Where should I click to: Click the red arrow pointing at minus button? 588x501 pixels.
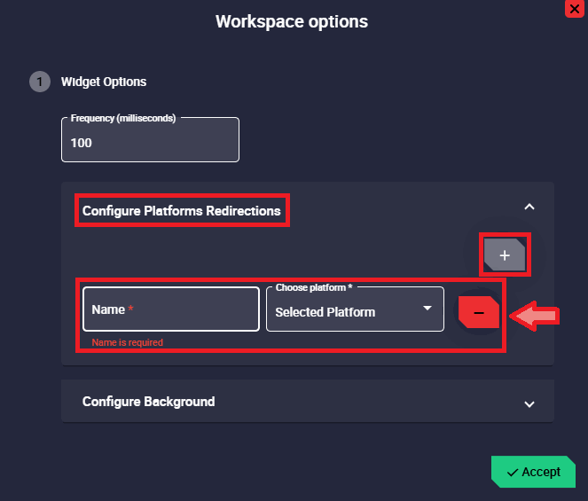pyautogui.click(x=537, y=314)
